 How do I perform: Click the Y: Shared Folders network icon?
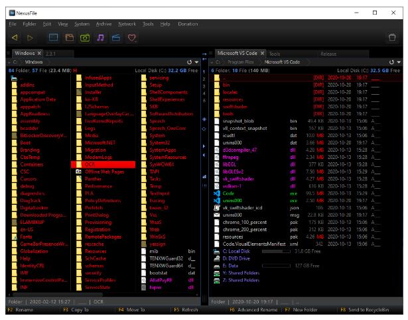click(x=217, y=273)
